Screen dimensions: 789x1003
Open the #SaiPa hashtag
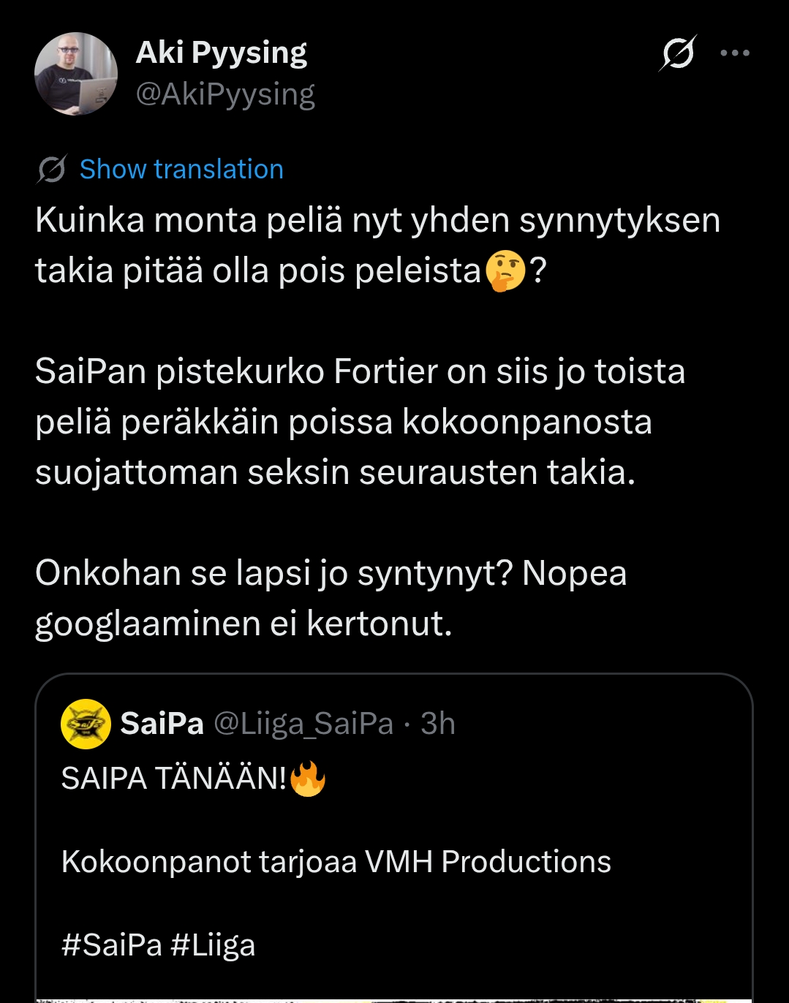coord(111,945)
